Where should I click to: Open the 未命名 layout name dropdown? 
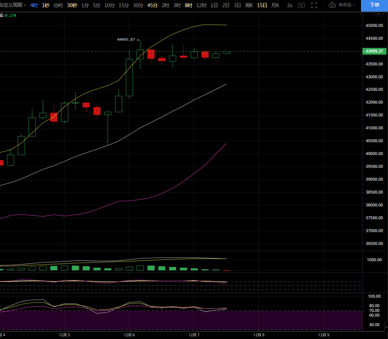click(347, 5)
